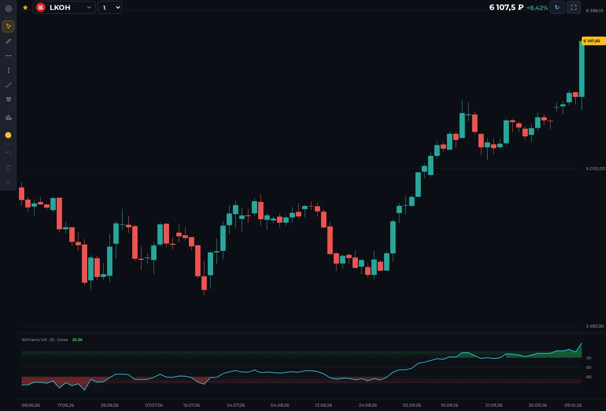Image resolution: width=606 pixels, height=411 pixels.
Task: Toggle the favorite star for LKOH
Action: point(25,7)
